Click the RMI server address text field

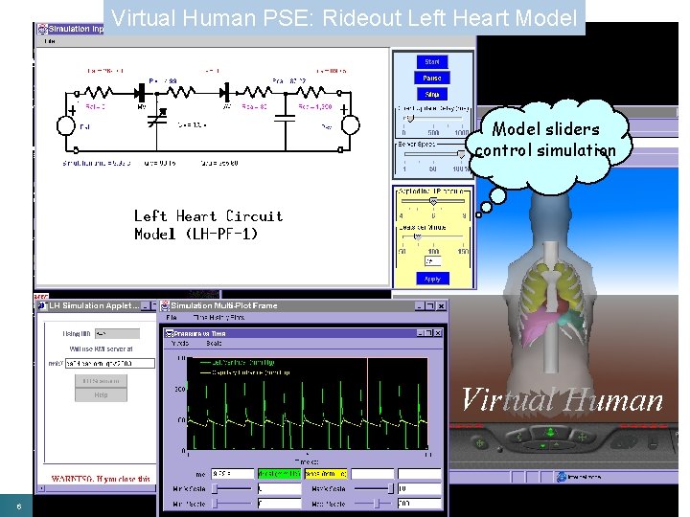(110, 364)
